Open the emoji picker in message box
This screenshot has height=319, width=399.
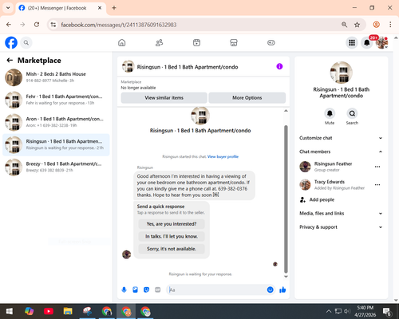pyautogui.click(x=270, y=289)
